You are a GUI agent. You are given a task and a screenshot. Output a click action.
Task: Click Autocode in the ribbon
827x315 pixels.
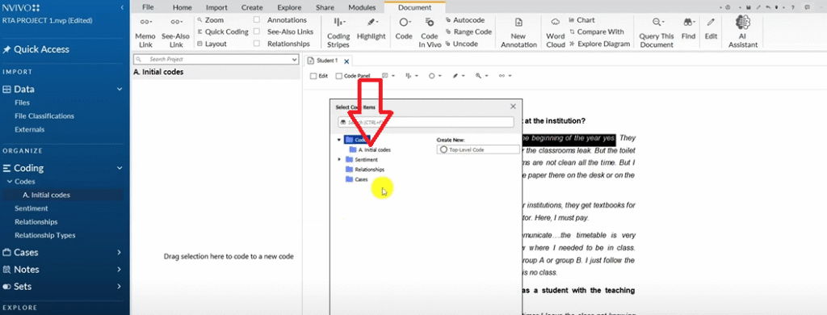(x=464, y=19)
